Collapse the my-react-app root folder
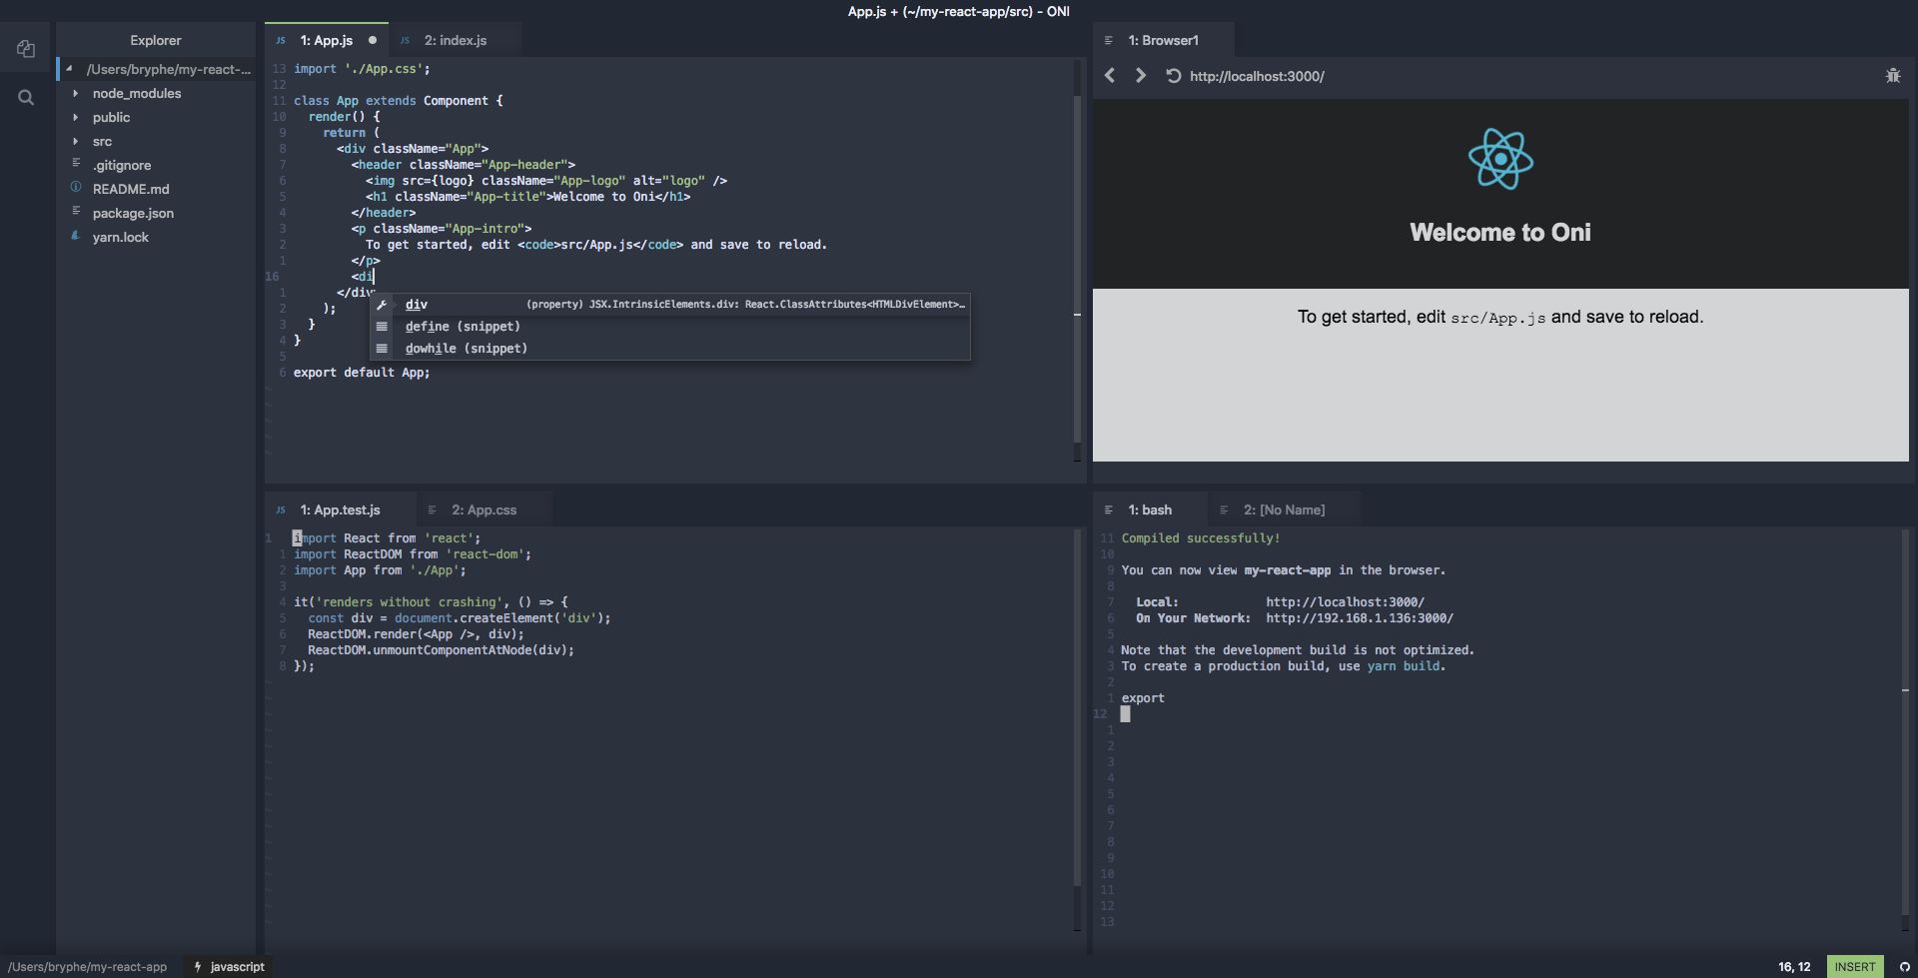 click(69, 69)
